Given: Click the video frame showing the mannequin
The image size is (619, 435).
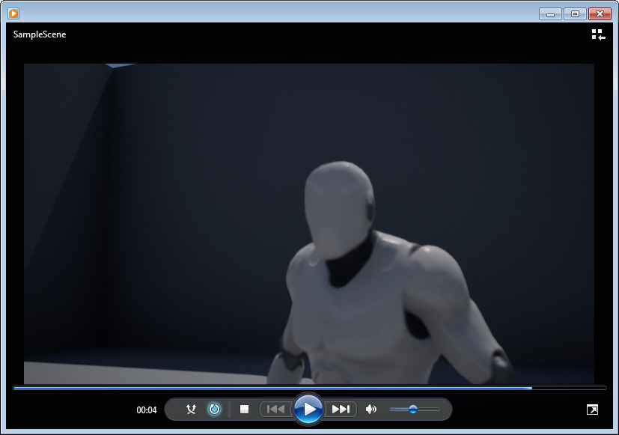Looking at the screenshot, I should point(309,224).
